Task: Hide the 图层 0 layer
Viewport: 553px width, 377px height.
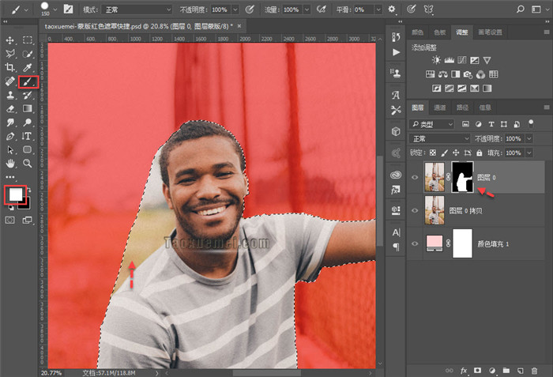Action: click(x=416, y=176)
